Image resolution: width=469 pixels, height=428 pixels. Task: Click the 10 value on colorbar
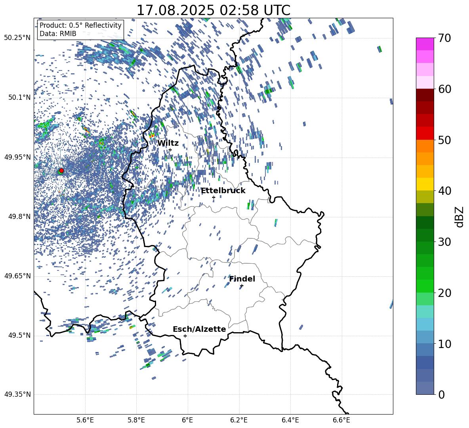click(x=444, y=344)
